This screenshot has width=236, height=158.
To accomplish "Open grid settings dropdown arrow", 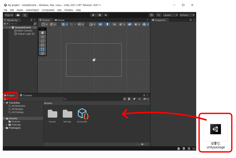I will coord(67,25).
